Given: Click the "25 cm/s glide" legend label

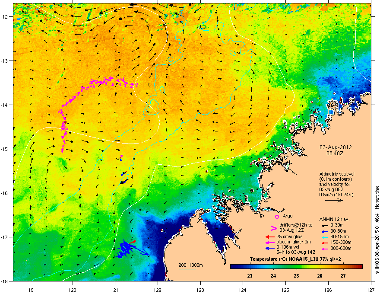Looking at the screenshot, I should pyautogui.click(x=289, y=236).
